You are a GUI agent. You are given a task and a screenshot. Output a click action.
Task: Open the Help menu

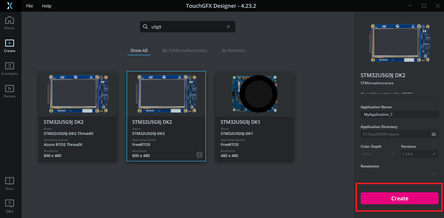(x=46, y=6)
